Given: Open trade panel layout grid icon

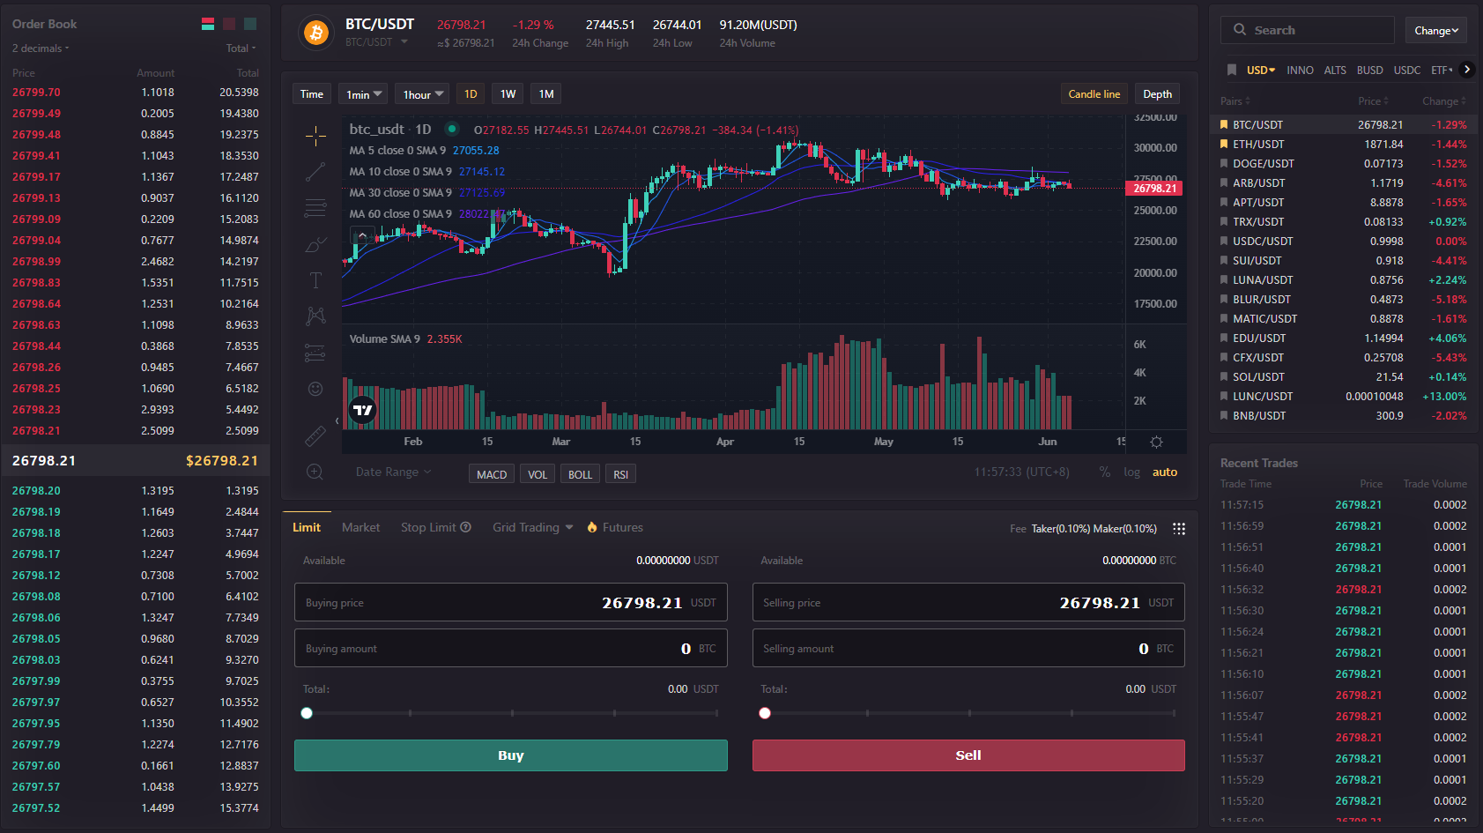Looking at the screenshot, I should tap(1179, 529).
